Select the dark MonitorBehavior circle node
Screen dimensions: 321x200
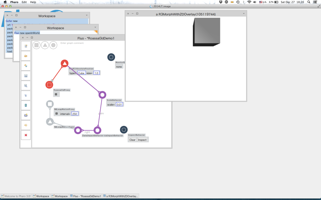pos(111,57)
